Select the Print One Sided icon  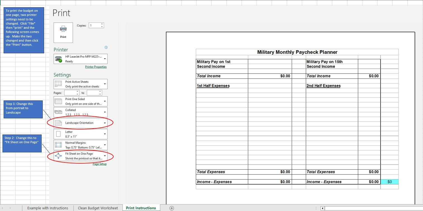58,101
